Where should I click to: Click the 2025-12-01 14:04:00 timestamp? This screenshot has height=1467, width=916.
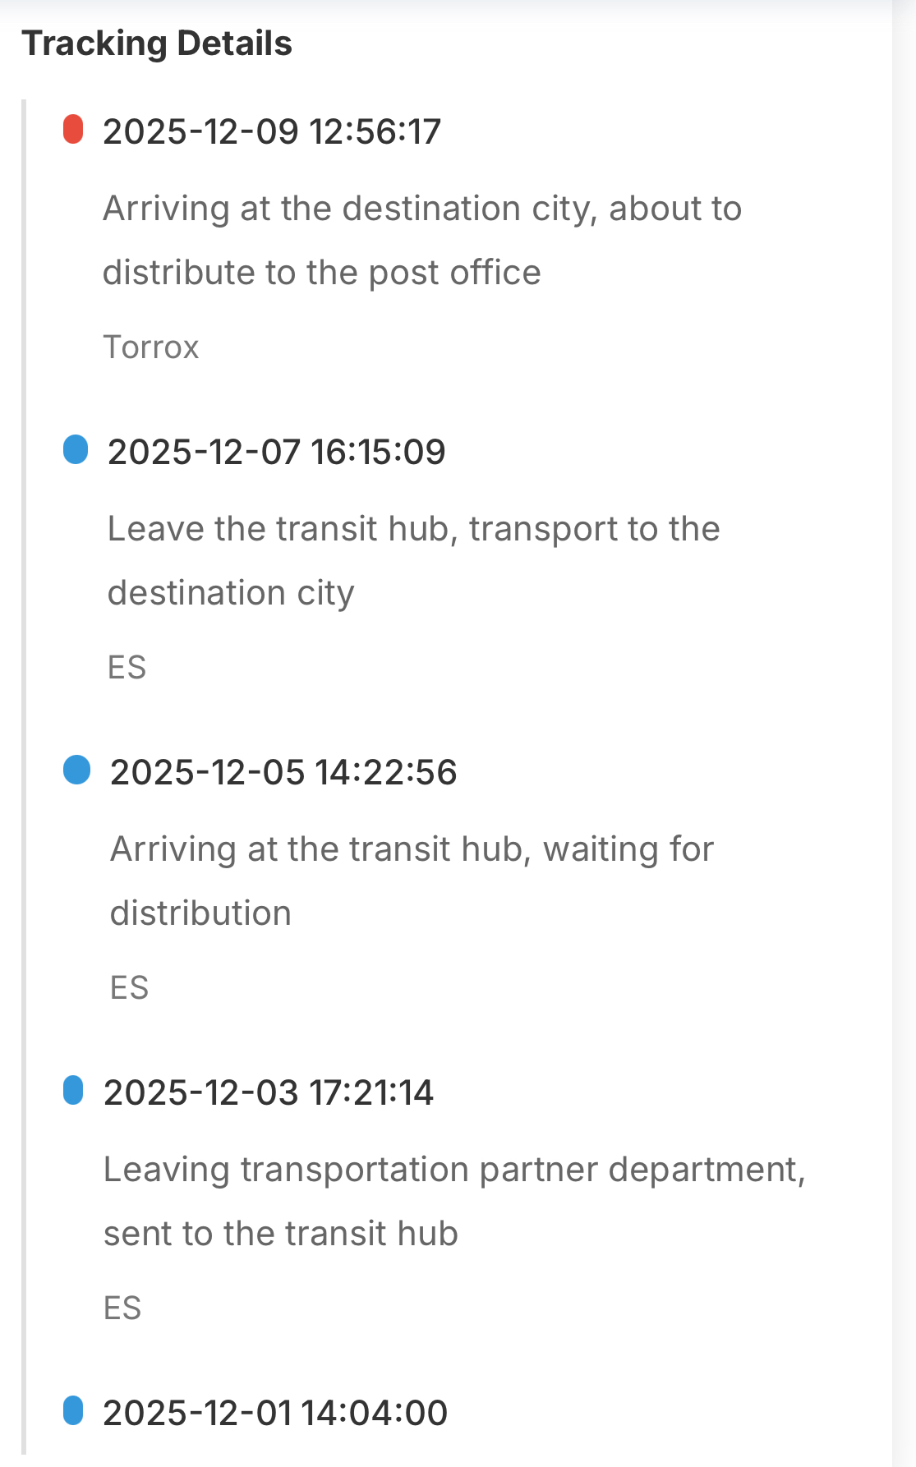click(275, 1413)
